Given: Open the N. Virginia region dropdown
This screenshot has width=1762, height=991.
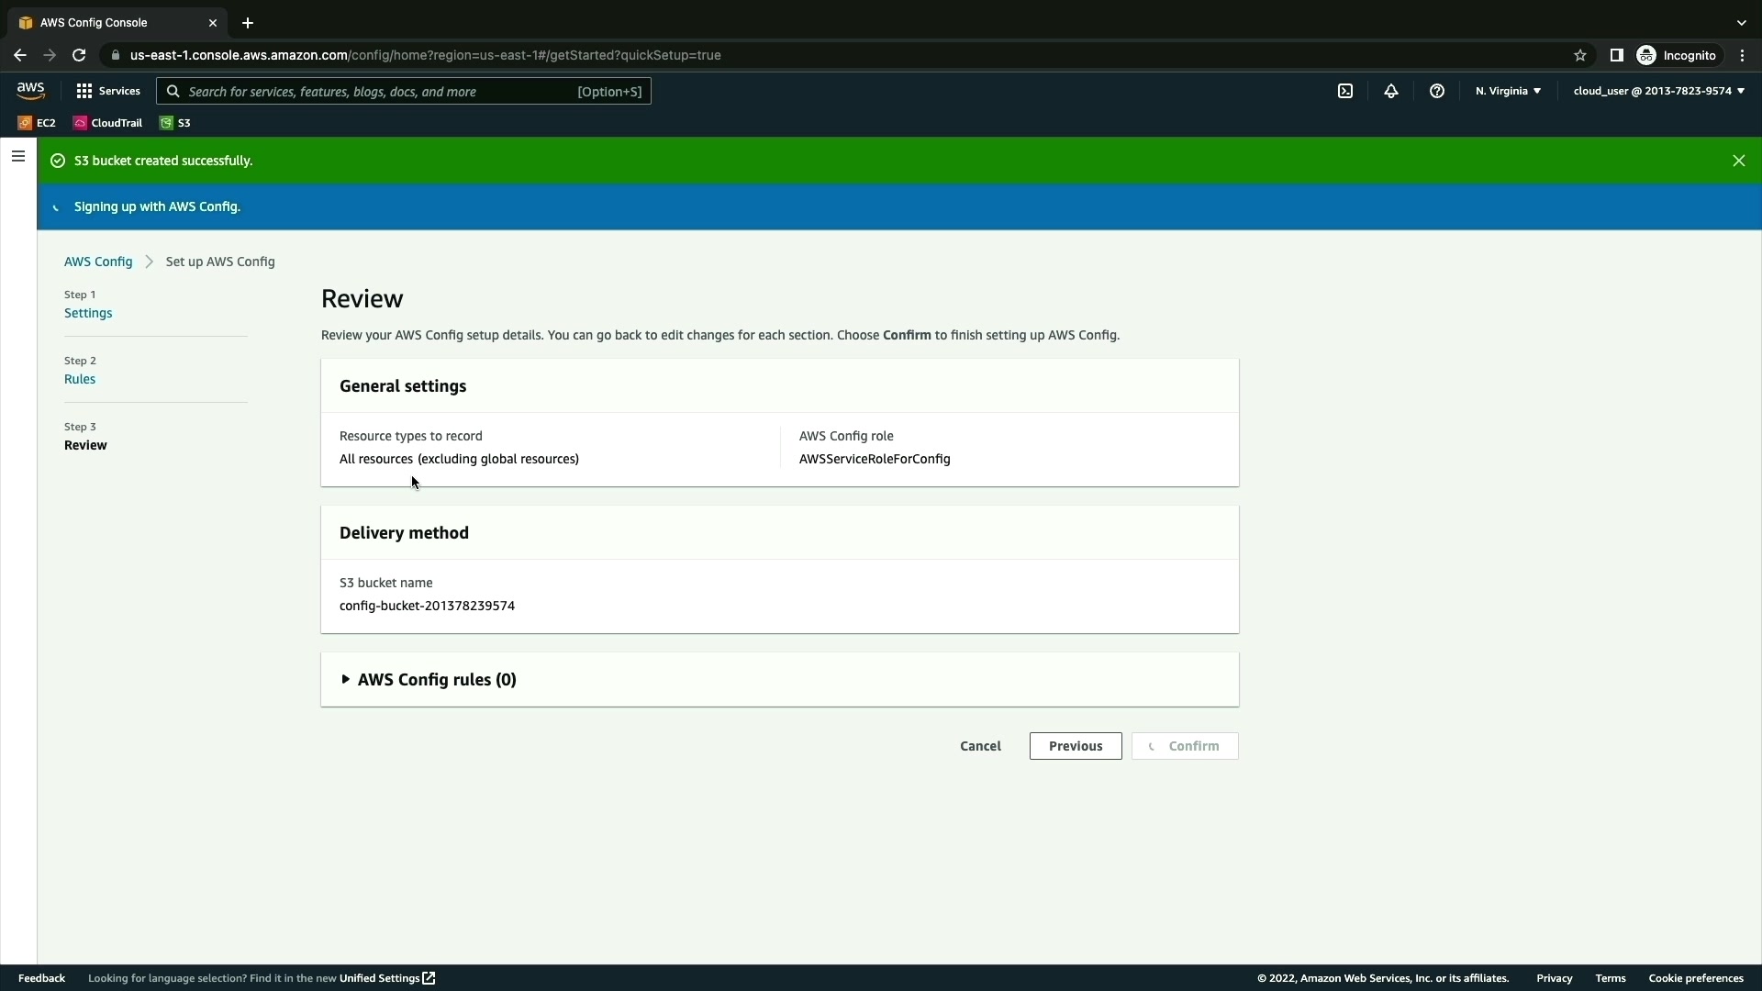Looking at the screenshot, I should 1508,91.
